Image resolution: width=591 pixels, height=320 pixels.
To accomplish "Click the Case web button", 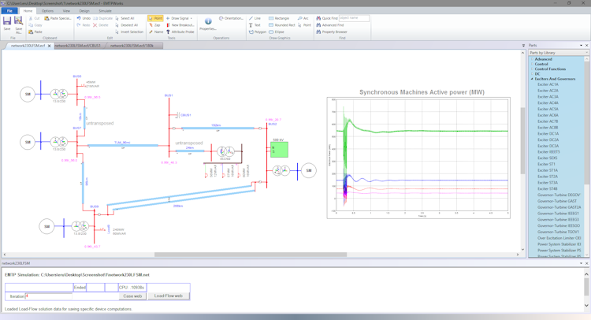I will pos(132,296).
